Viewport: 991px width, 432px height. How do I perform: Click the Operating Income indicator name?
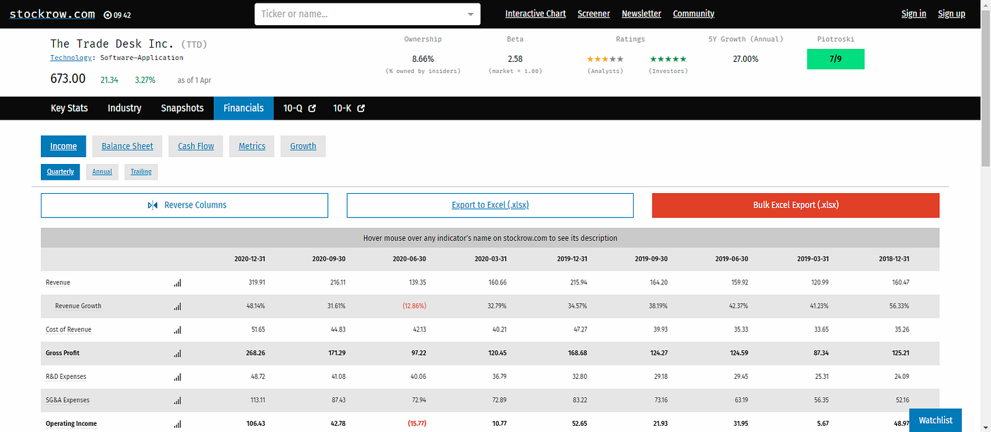click(71, 424)
